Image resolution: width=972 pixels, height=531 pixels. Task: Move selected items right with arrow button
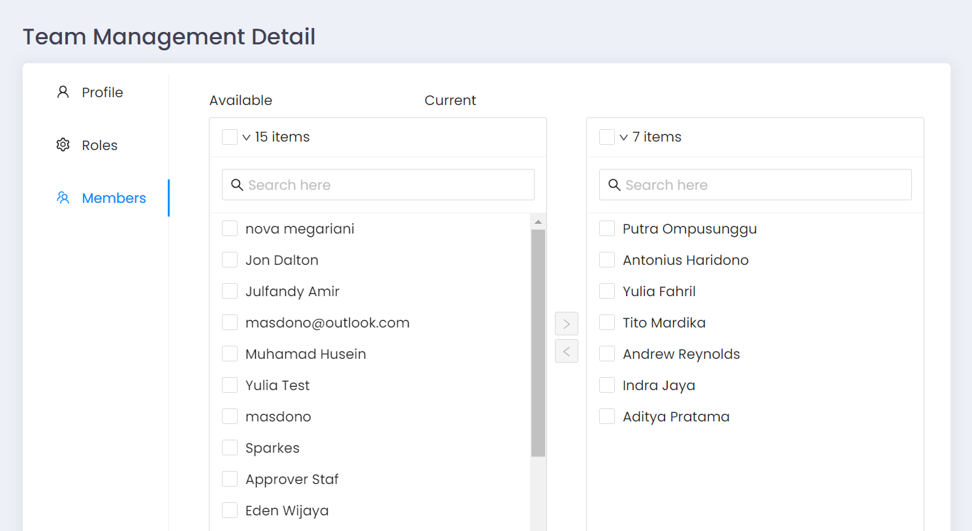click(567, 324)
